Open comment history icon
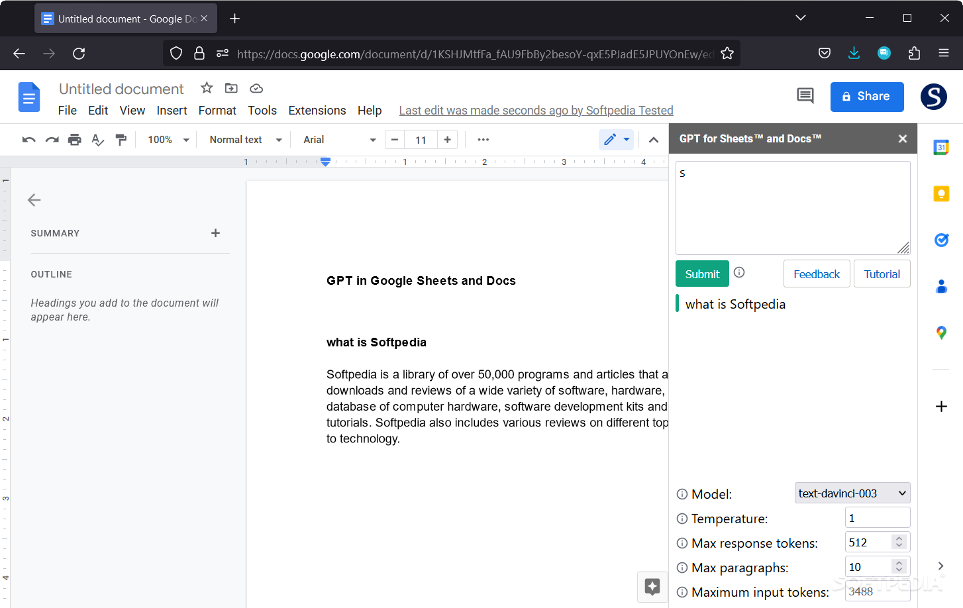Viewport: 963px width, 608px height. 805,96
